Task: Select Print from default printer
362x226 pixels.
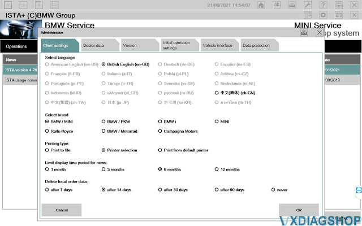Action: tap(183, 150)
